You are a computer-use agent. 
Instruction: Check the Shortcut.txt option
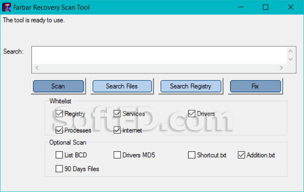[x=192, y=155]
